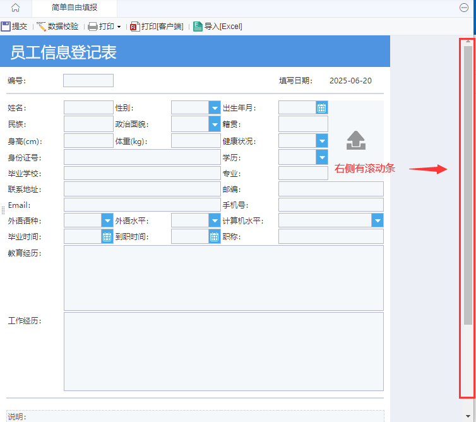Screen dimensions: 476x422
Task: Open the 外语语种 dropdown
Action: click(107, 220)
